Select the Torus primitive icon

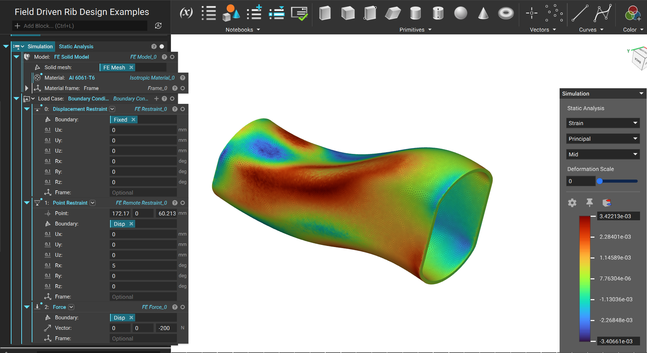(x=506, y=13)
